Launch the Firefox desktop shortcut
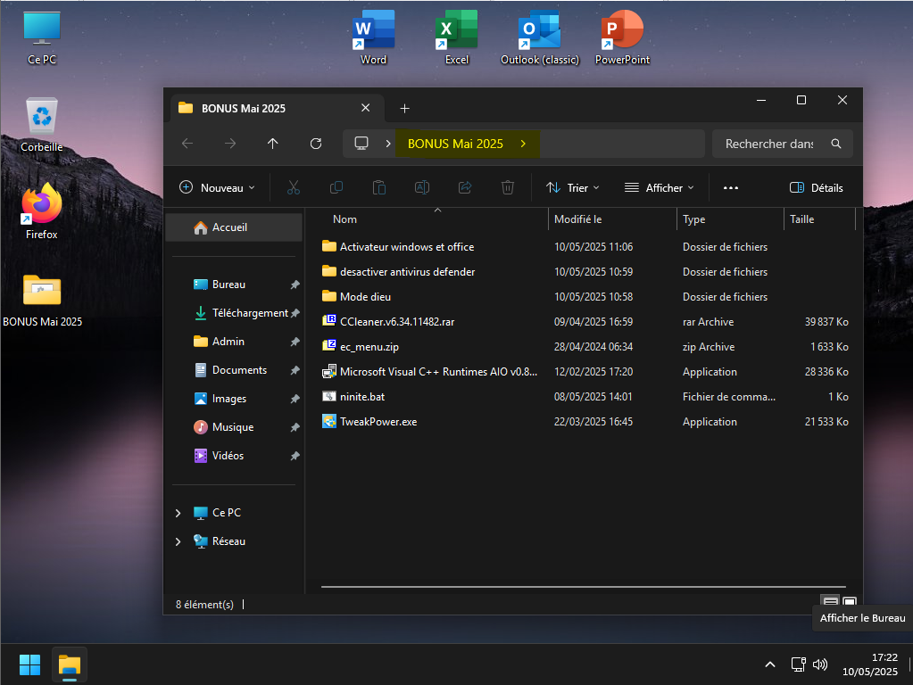Screen dimensions: 913x685 pyautogui.click(x=42, y=212)
